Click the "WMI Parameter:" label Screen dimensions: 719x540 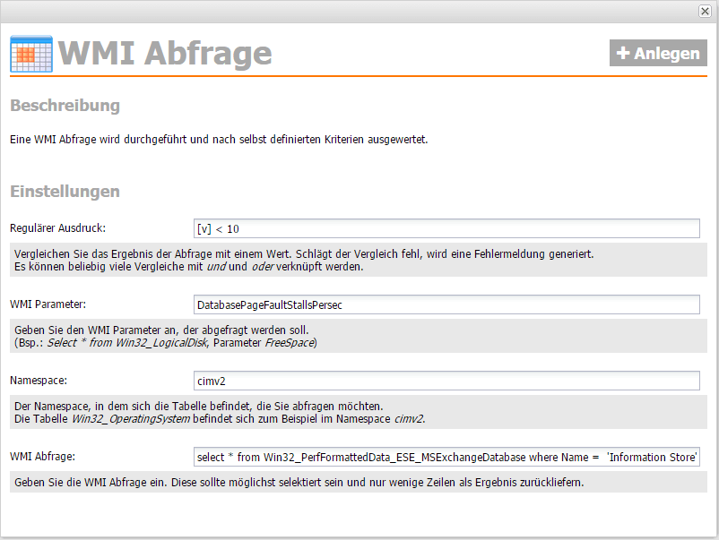tap(47, 305)
